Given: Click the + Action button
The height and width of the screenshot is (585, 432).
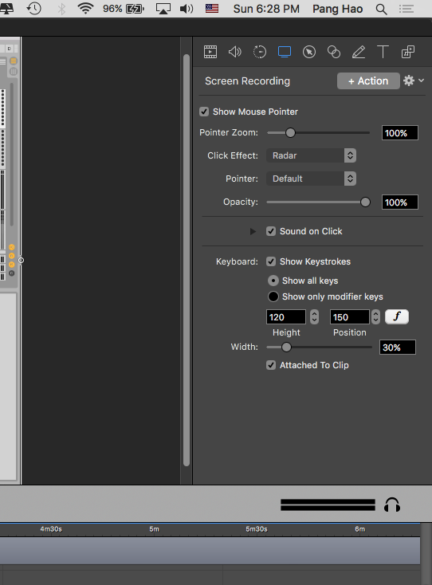Looking at the screenshot, I should point(368,81).
